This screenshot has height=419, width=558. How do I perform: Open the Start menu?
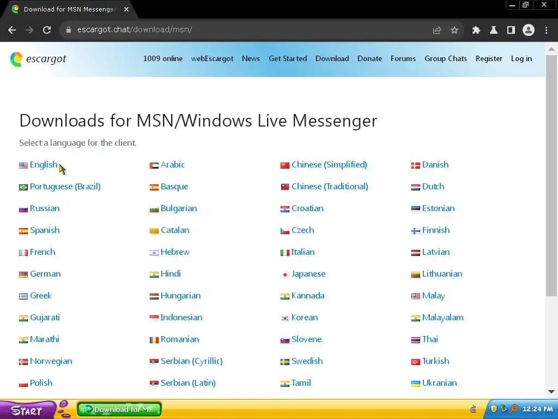click(27, 410)
